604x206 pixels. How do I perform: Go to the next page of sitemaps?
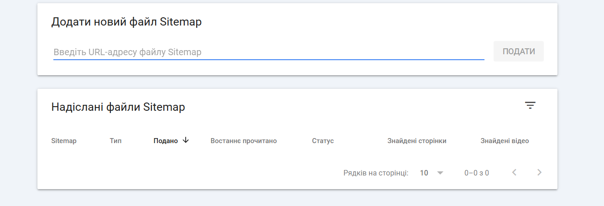point(540,172)
